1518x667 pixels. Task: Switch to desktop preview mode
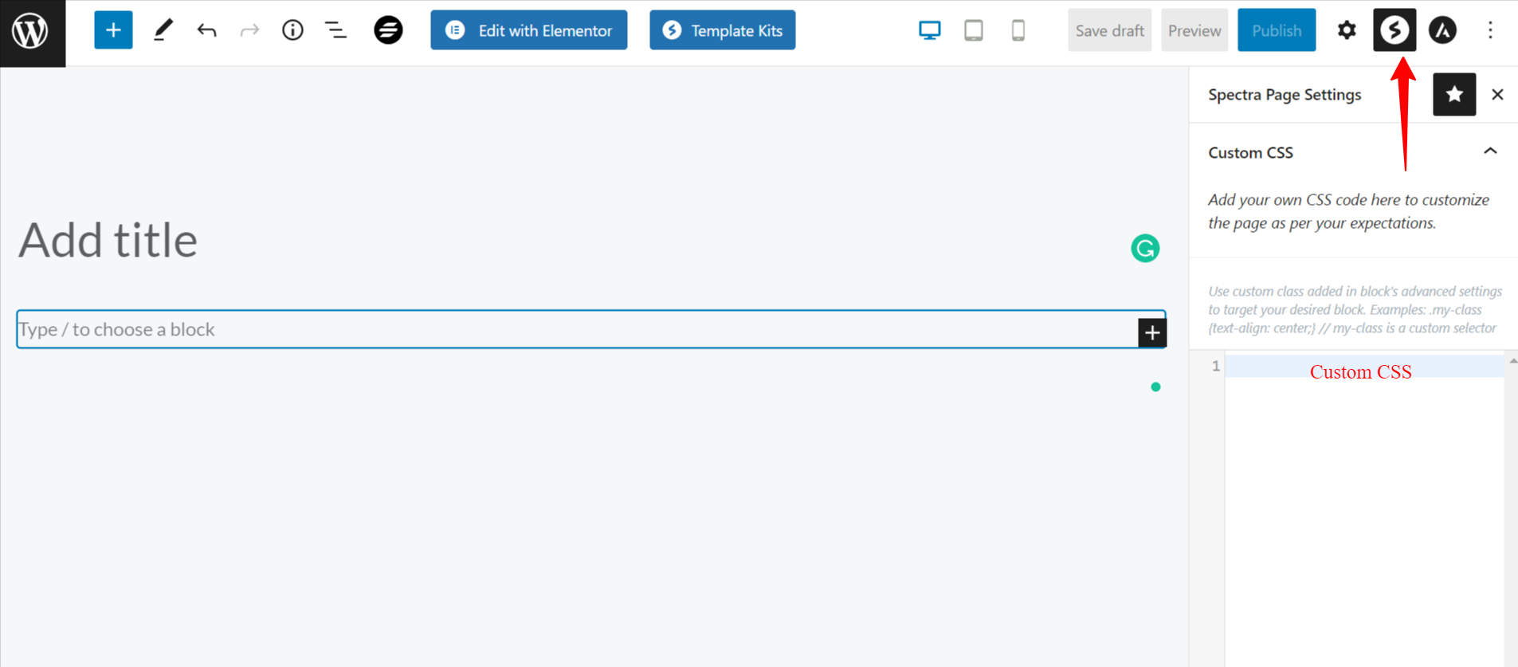click(x=929, y=30)
